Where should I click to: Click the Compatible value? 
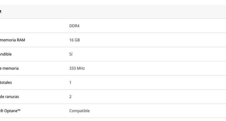(x=79, y=111)
